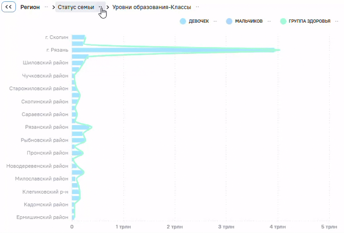Toggle the ГРУППА ЗДОРОВЬЯ series legend label

pyautogui.click(x=309, y=21)
